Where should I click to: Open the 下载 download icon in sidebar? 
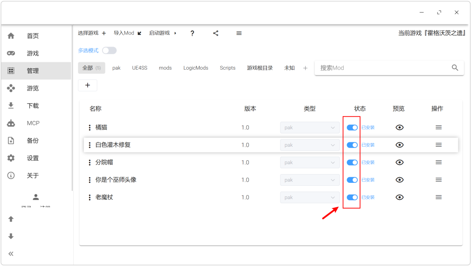(11, 105)
